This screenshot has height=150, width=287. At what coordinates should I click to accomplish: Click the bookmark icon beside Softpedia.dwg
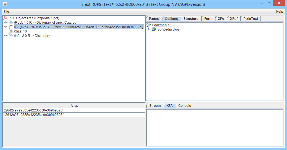pyautogui.click(x=154, y=29)
